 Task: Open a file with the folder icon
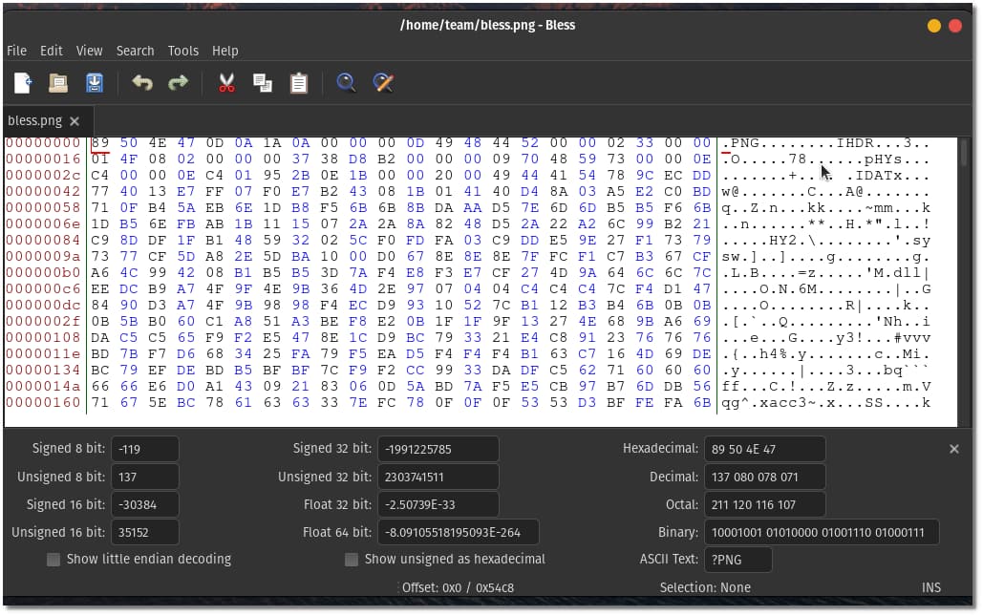58,83
